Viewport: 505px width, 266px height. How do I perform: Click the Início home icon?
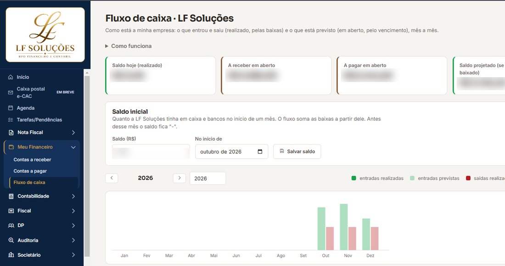pyautogui.click(x=11, y=77)
